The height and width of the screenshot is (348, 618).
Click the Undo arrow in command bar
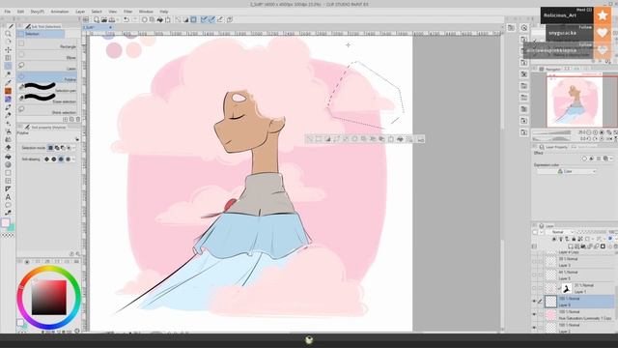click(x=126, y=19)
